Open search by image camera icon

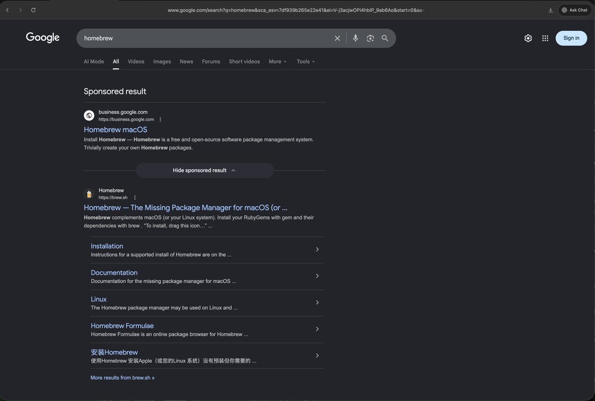click(x=370, y=38)
